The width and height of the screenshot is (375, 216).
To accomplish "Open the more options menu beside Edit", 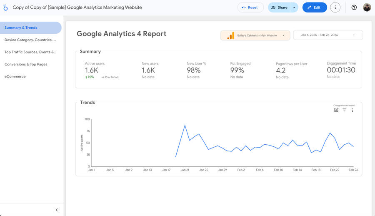I will (x=335, y=8).
